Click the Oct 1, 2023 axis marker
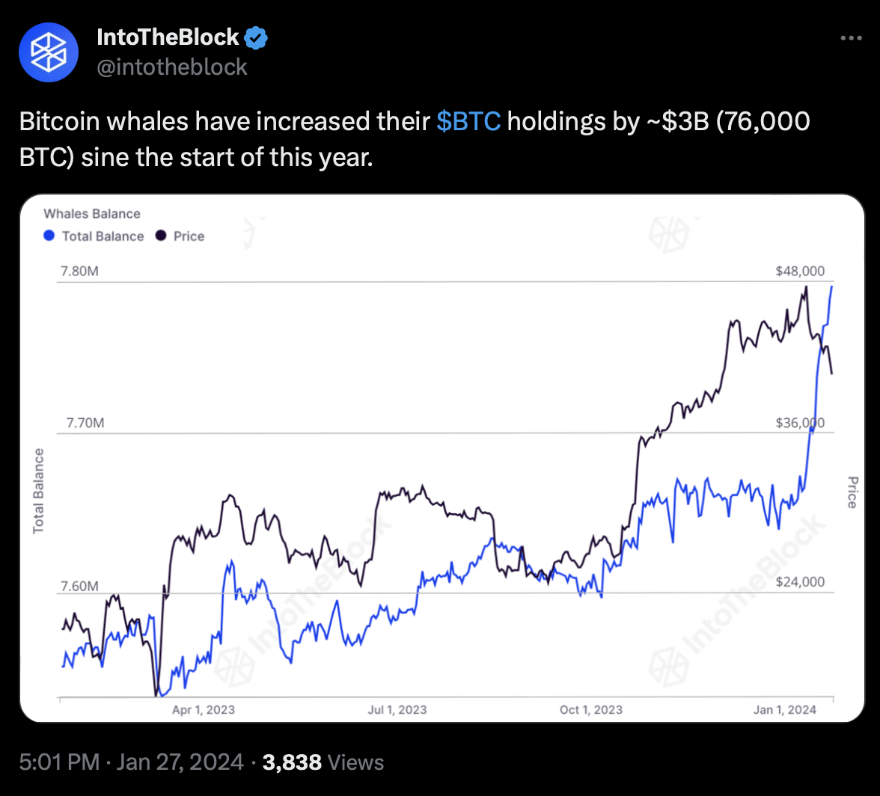 (x=591, y=709)
